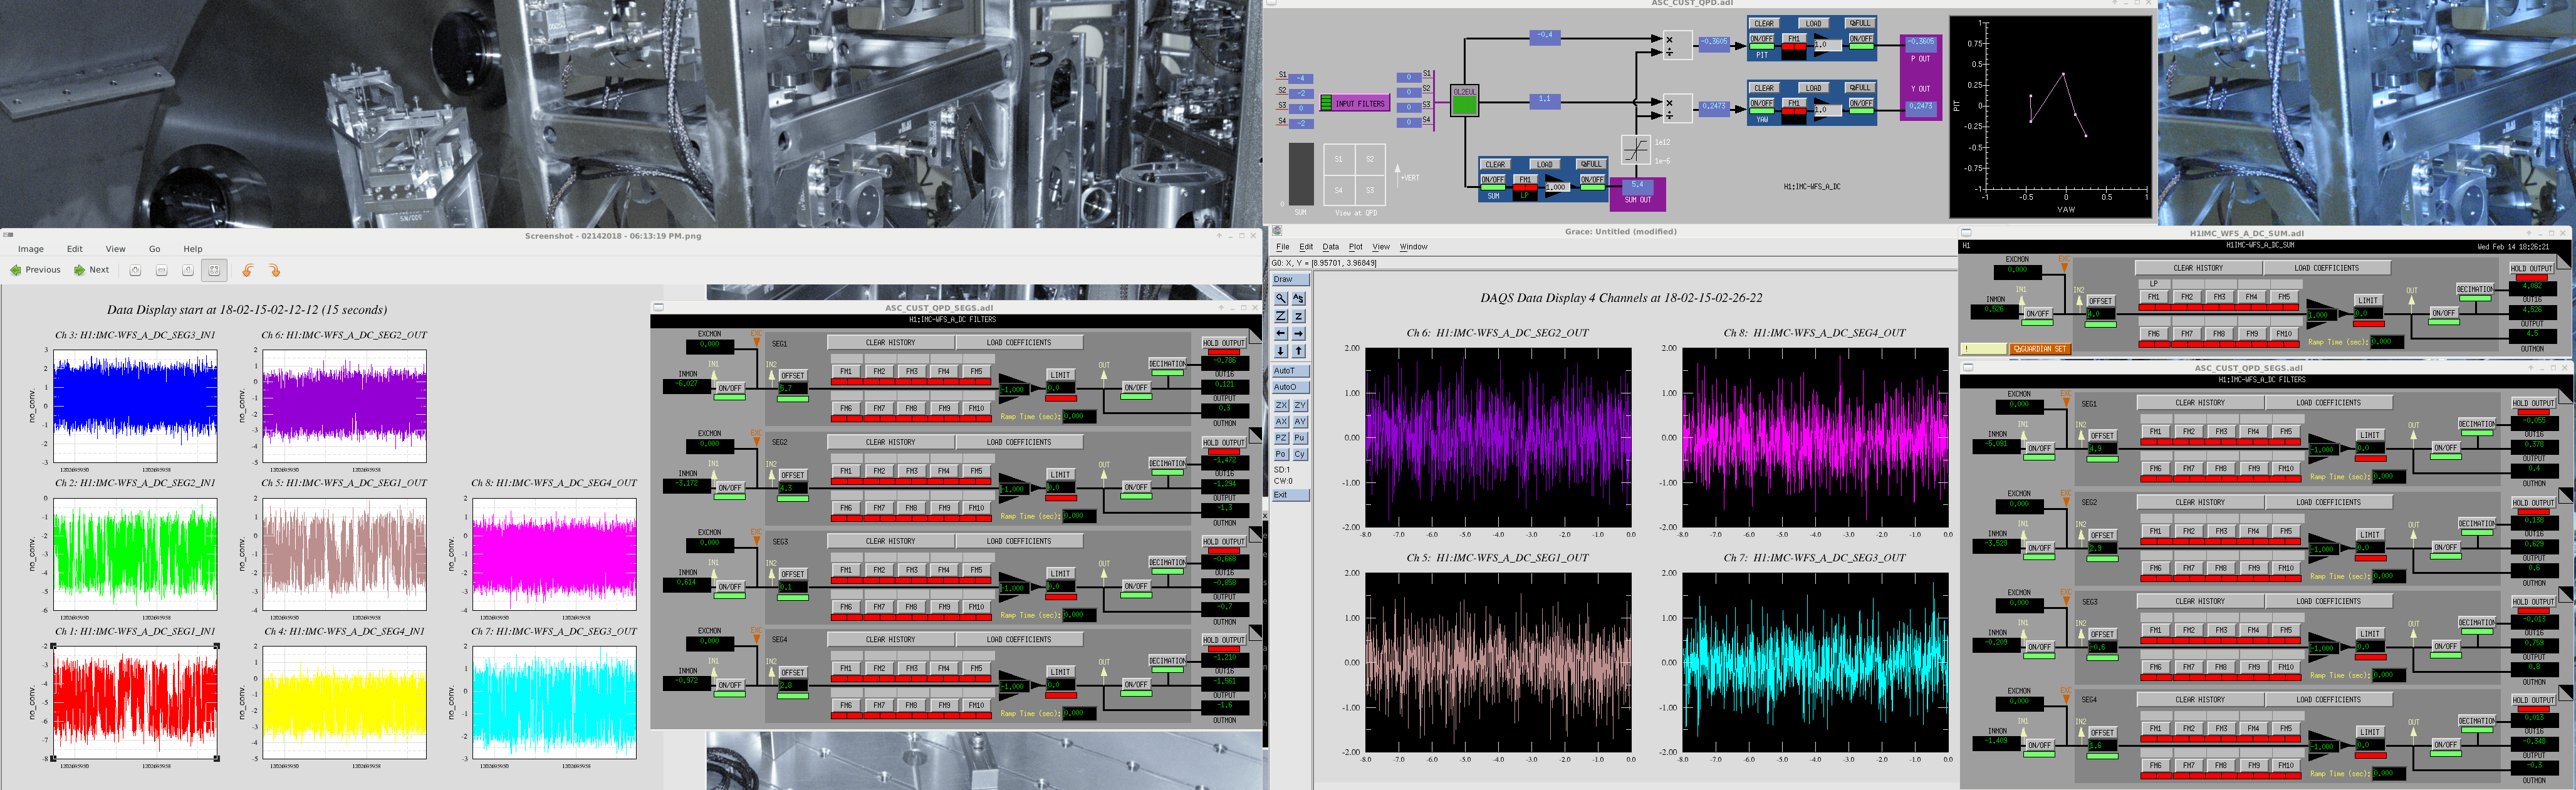This screenshot has height=790, width=2576.
Task: Rotate image counterclockwise with left orange arrow
Action: [248, 270]
